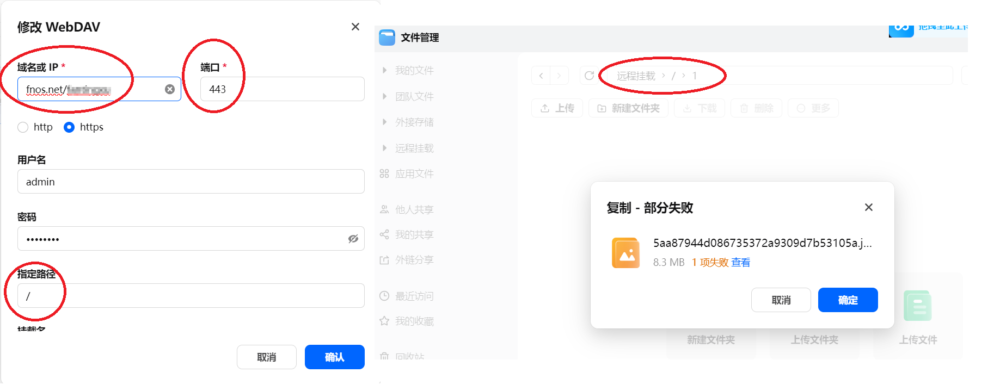Open My Shares in sidebar
The image size is (1000, 391).
click(x=414, y=234)
